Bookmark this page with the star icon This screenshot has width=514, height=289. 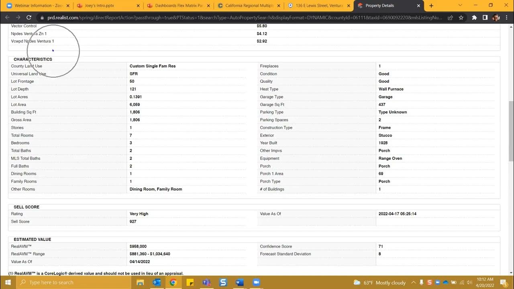coord(461,18)
